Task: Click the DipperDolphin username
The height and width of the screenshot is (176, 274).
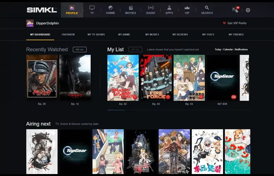Action: [x=47, y=23]
